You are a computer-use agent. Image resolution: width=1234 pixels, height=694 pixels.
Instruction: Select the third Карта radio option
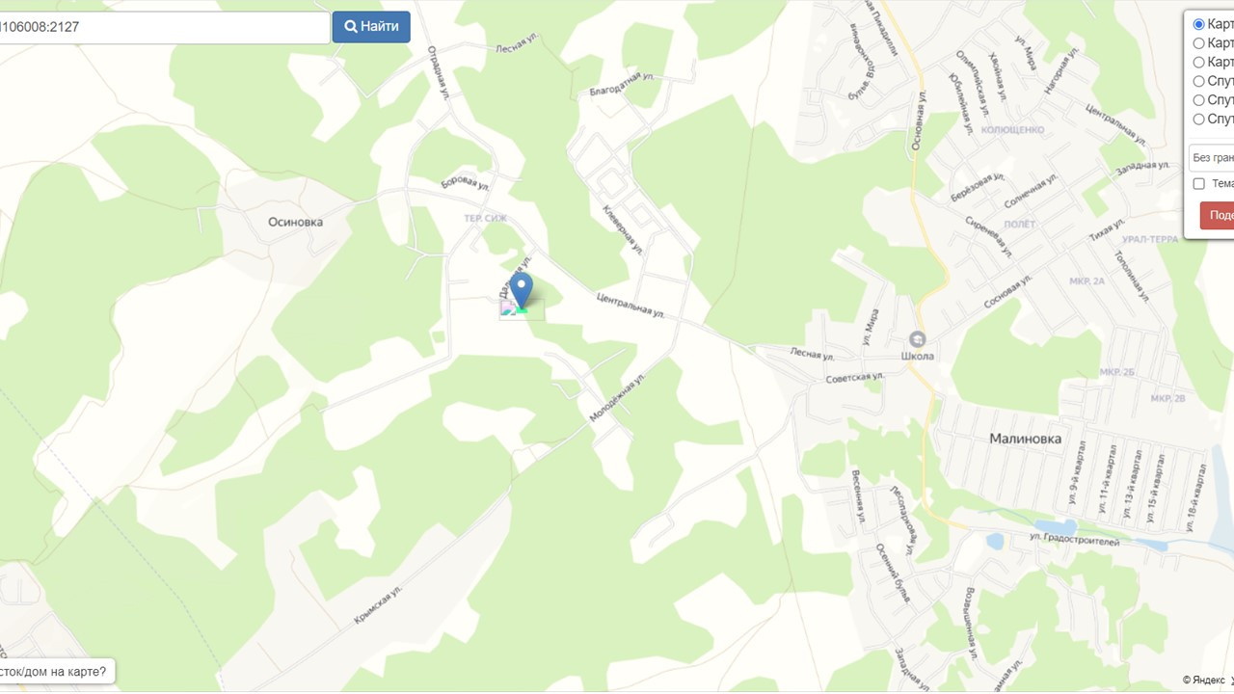click(1199, 63)
